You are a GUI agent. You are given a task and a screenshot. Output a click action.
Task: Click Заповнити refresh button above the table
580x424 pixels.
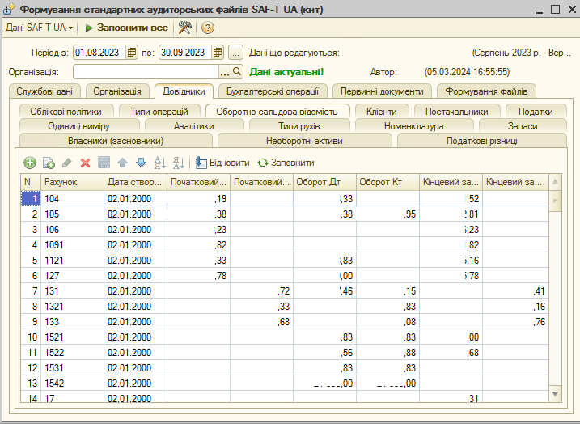(286, 163)
